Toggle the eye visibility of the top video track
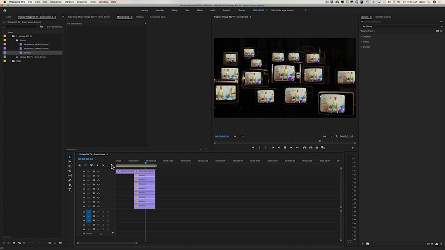 (98, 171)
